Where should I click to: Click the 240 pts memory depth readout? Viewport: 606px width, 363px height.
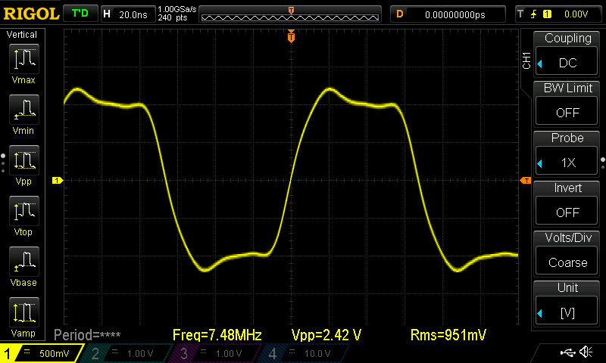click(x=173, y=17)
